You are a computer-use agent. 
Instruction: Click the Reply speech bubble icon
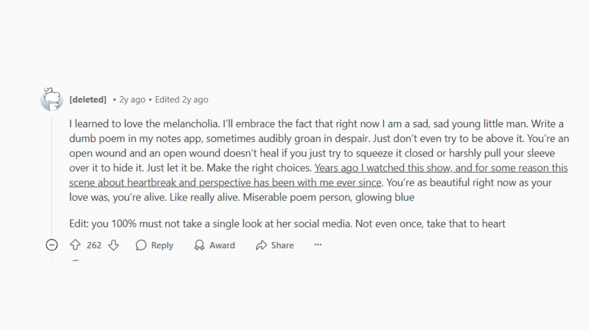141,245
